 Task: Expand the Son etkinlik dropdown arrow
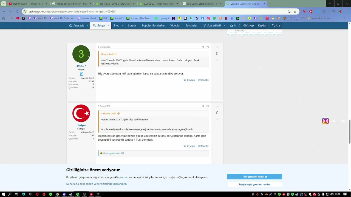click(x=224, y=25)
